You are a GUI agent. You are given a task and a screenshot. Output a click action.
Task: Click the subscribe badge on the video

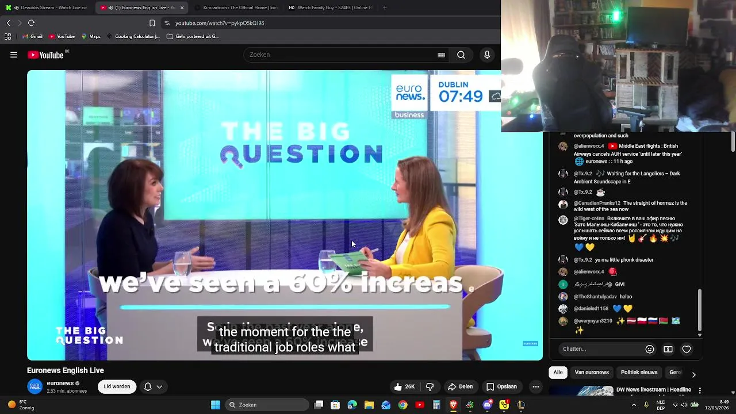click(530, 344)
